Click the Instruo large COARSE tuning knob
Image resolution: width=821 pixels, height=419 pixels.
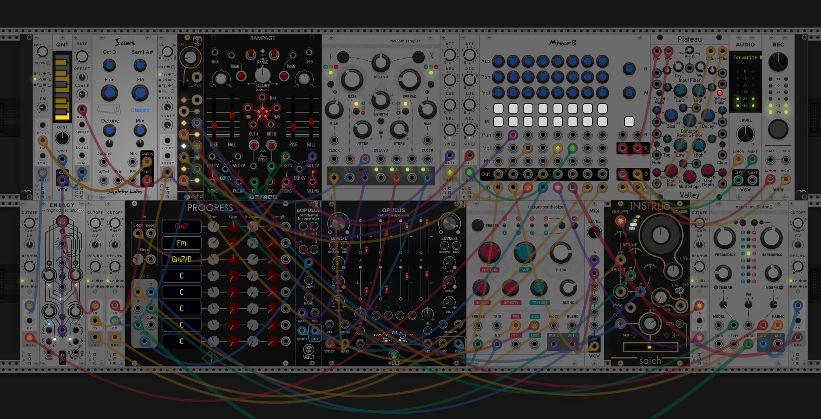pos(660,235)
